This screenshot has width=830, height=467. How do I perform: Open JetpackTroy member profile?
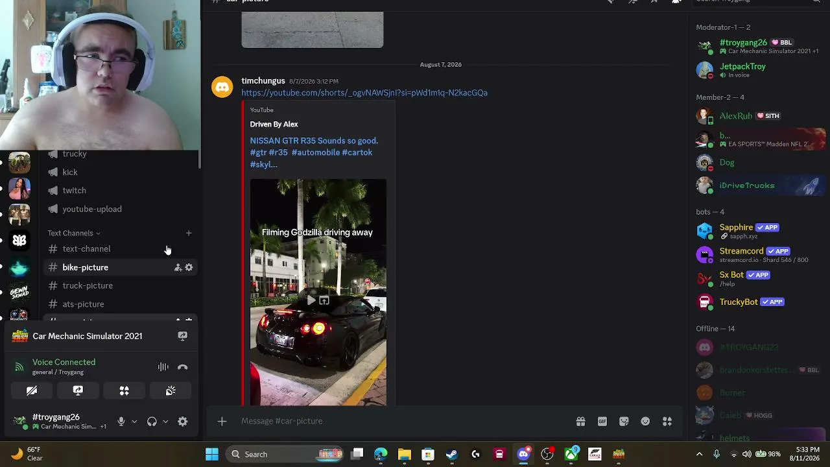[x=759, y=70]
